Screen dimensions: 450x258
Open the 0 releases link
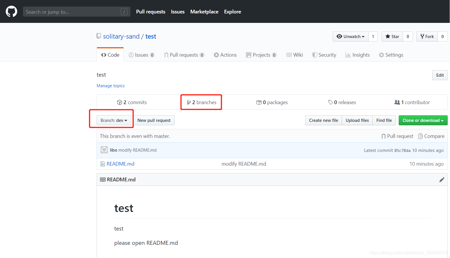(342, 102)
